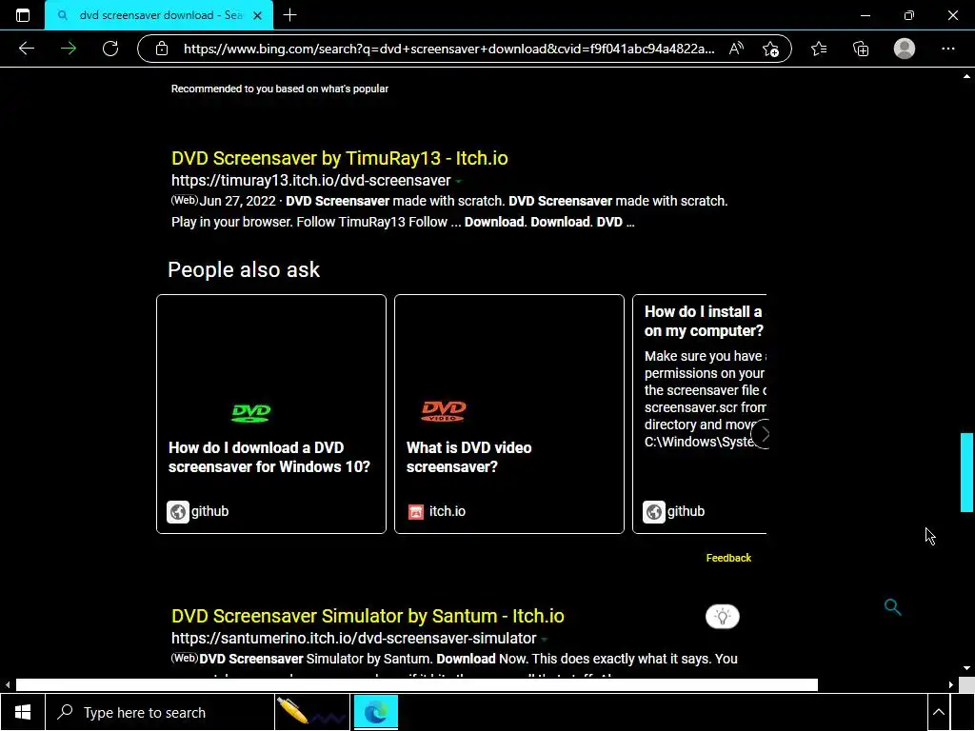Open the green DVD logo thumbnail
975x731 pixels.
250,413
